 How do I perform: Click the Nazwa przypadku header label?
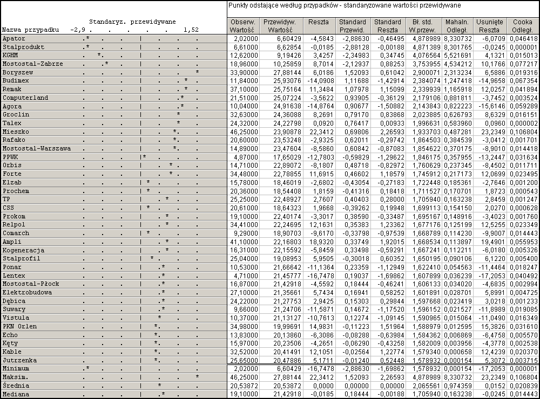(31, 30)
